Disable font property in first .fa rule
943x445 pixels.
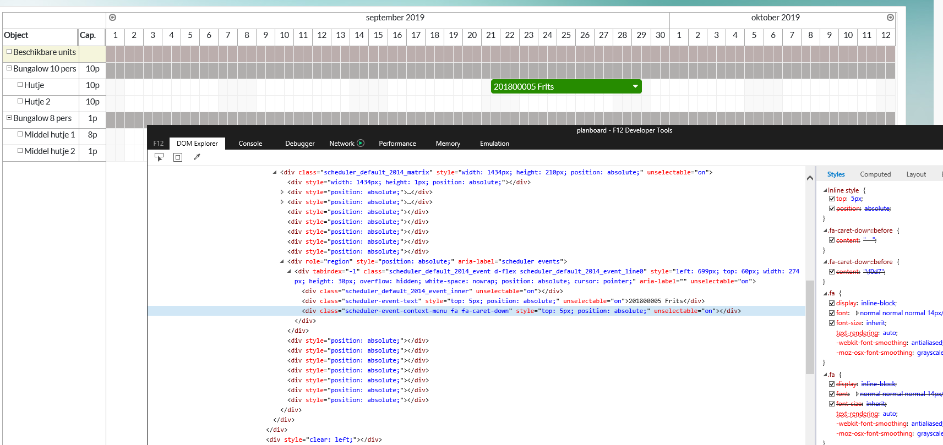(832, 313)
